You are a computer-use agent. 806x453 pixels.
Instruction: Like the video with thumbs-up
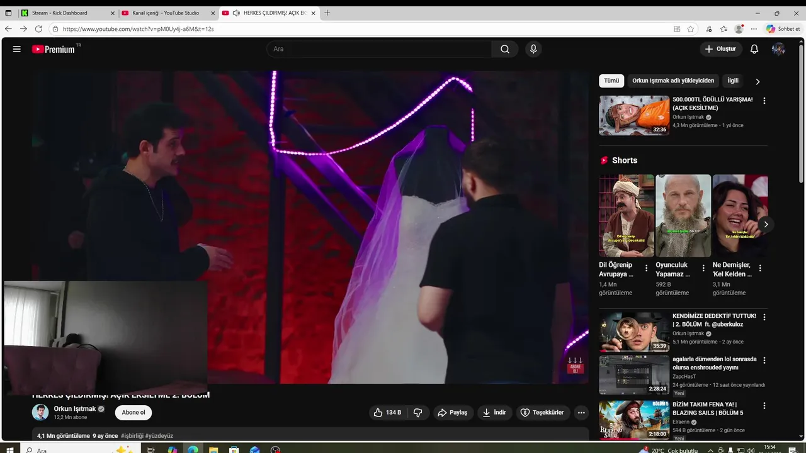coord(387,413)
